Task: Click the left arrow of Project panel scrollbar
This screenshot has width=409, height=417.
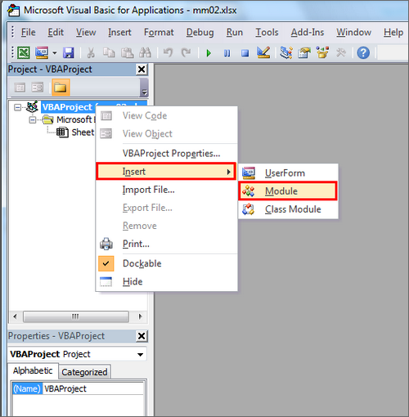Action: tap(15, 316)
